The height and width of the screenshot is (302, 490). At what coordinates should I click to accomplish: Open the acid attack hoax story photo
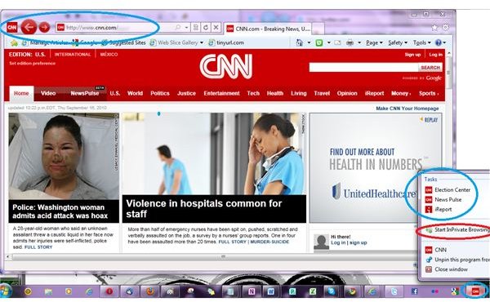(64, 157)
